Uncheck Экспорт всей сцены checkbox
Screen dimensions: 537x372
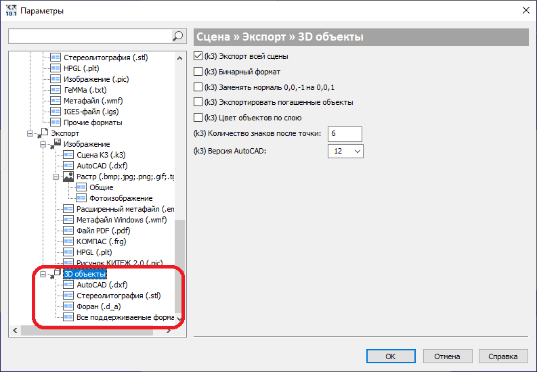(x=198, y=55)
